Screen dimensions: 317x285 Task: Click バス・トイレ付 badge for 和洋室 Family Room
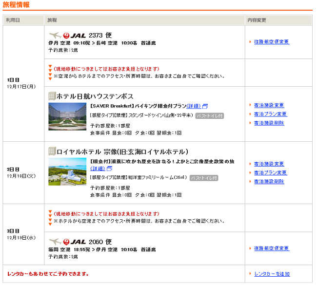pos(205,178)
